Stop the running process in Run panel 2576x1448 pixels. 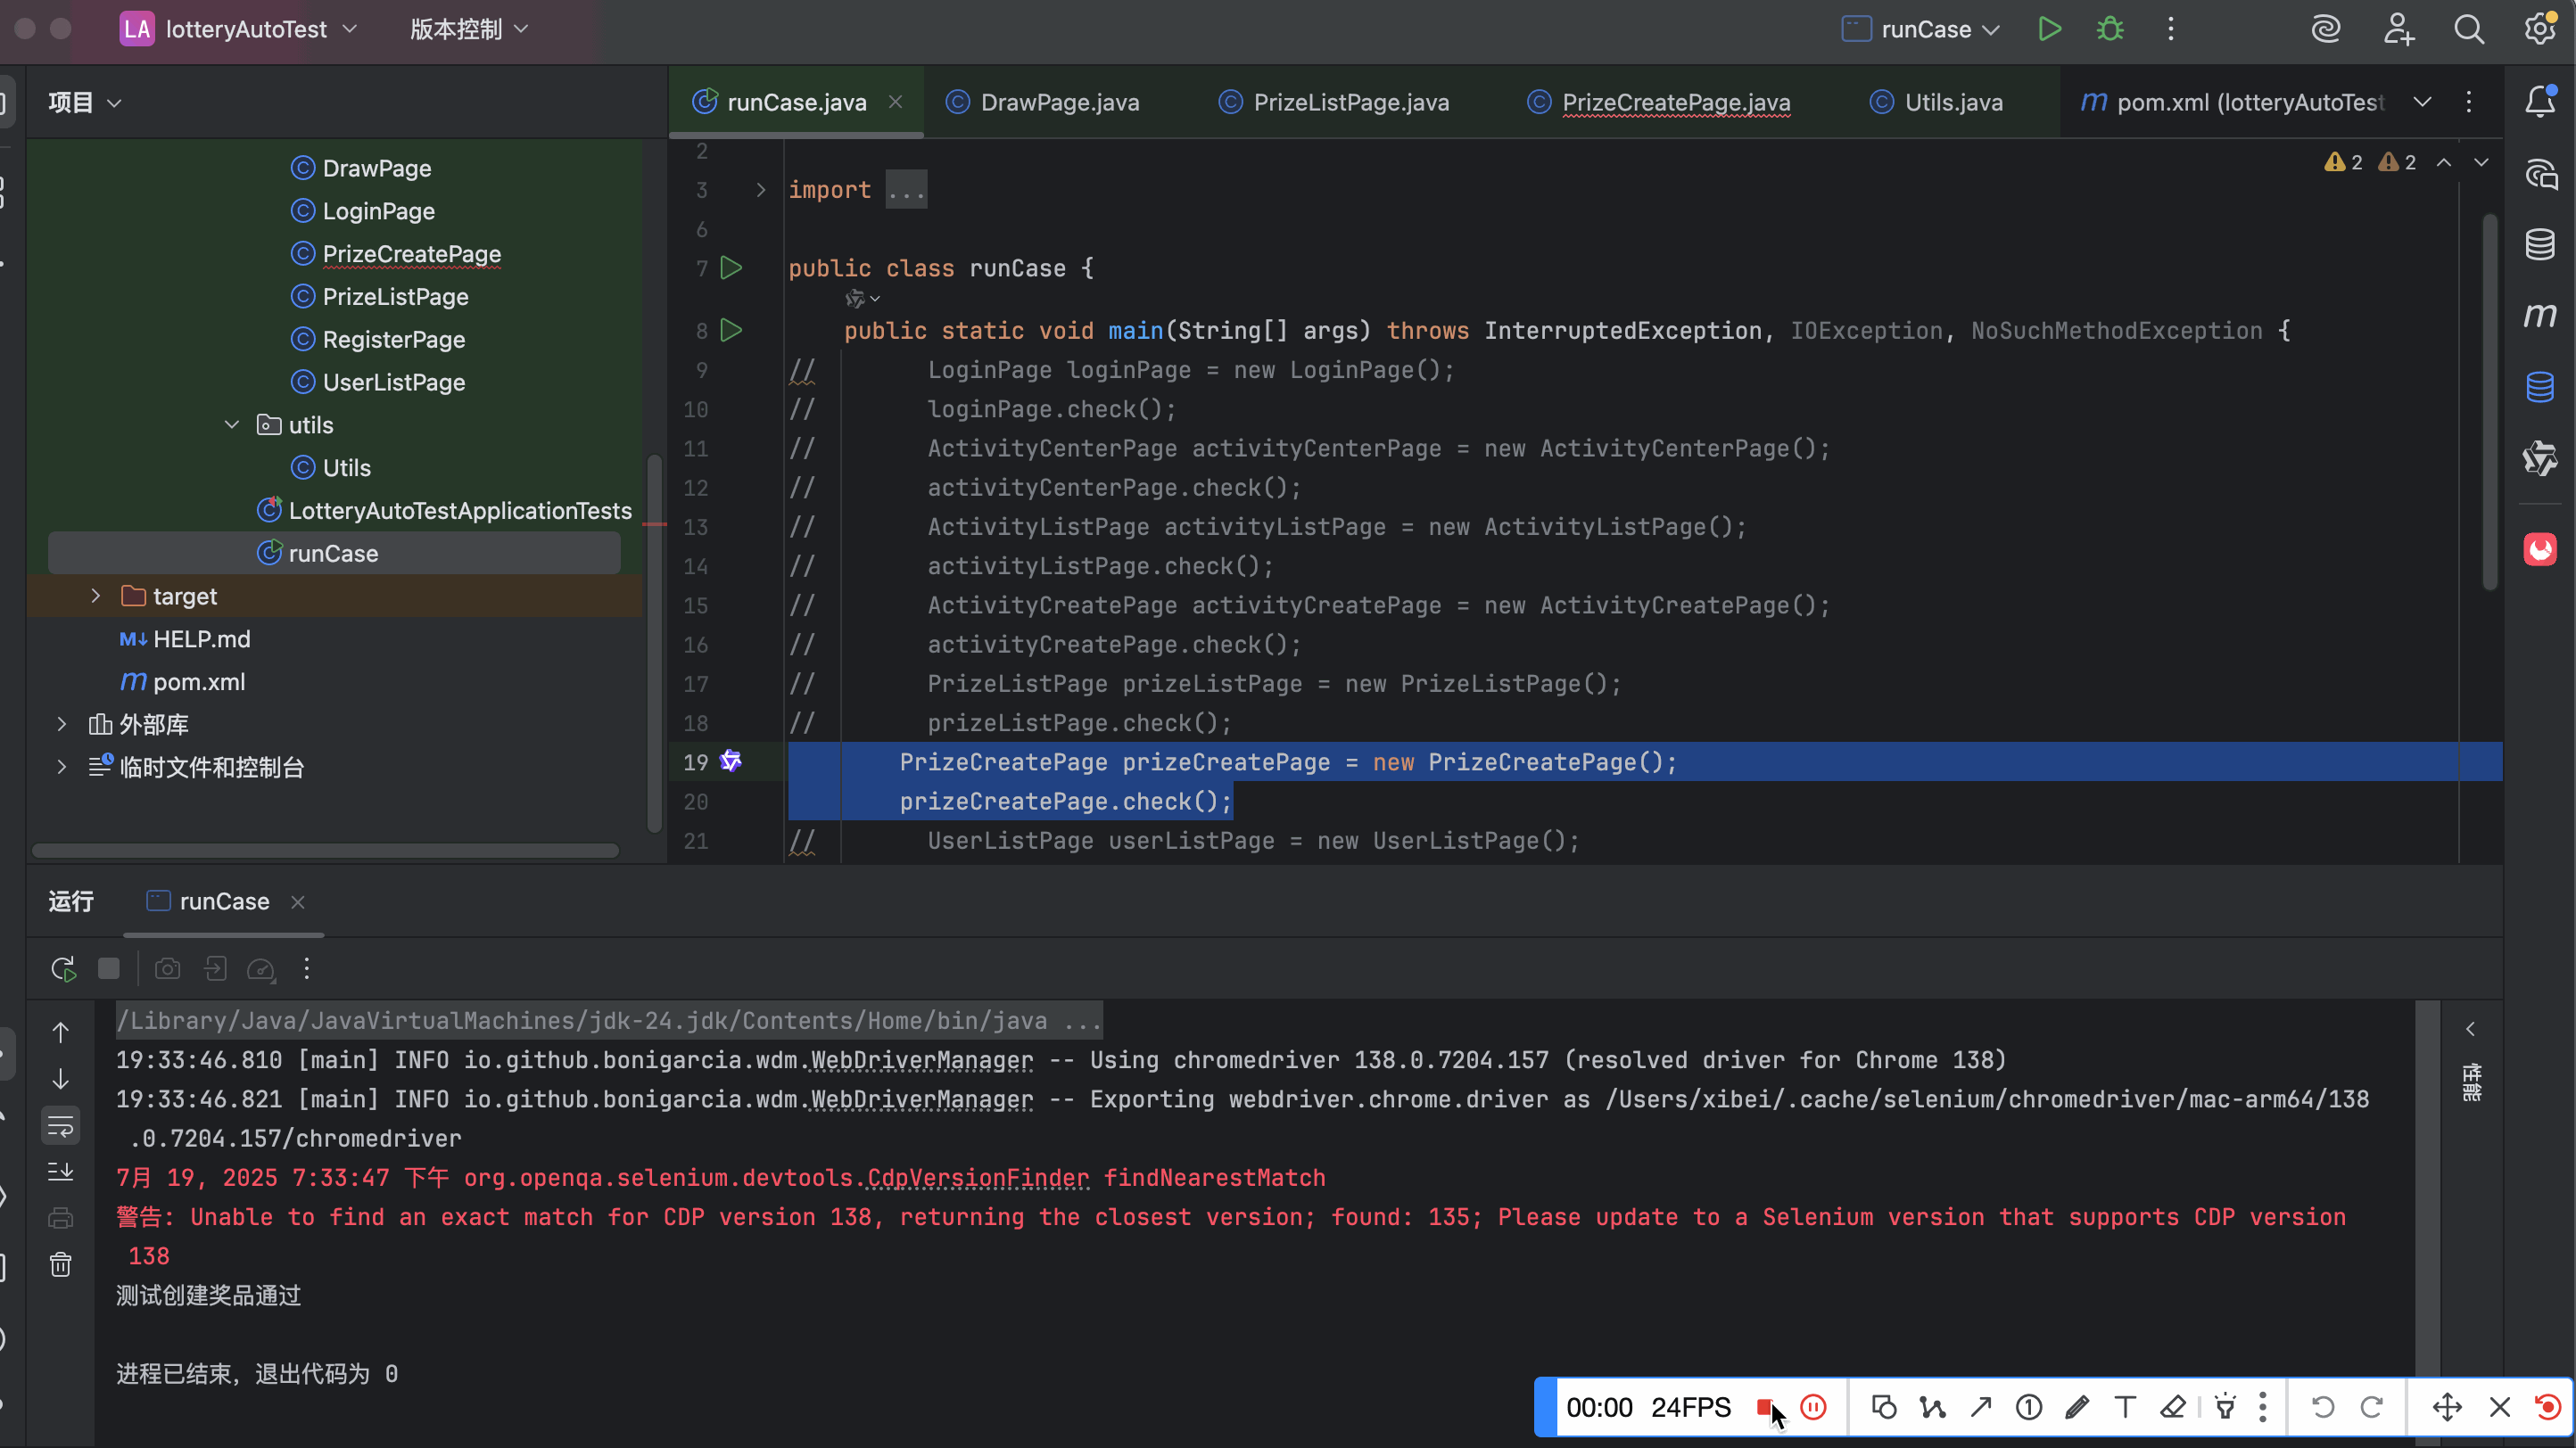click(109, 968)
